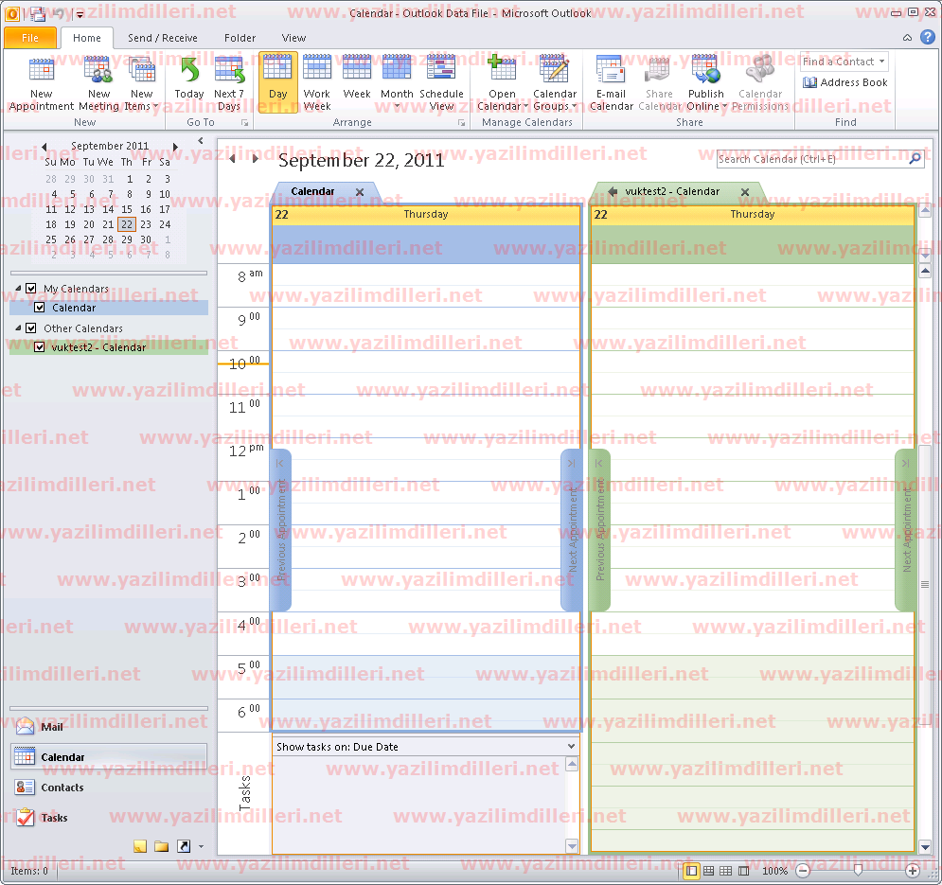Open the New Items menu
The image size is (942, 885).
[142, 84]
